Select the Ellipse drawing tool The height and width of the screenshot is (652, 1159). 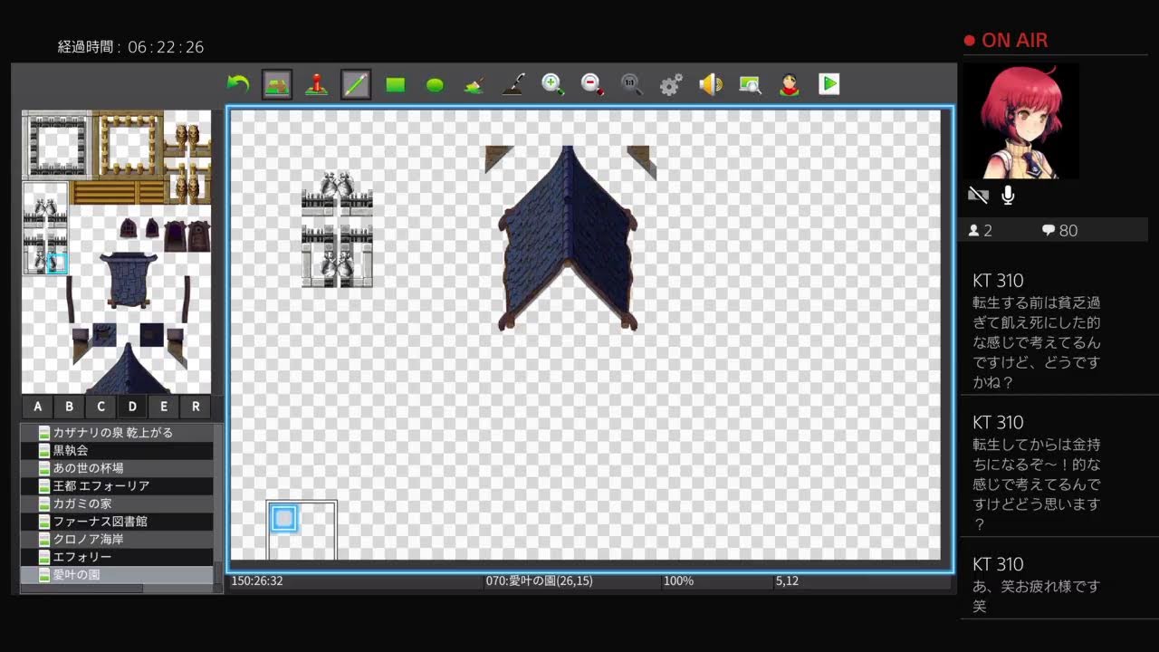pyautogui.click(x=435, y=84)
